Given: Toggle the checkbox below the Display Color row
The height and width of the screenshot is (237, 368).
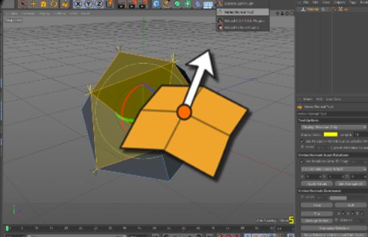Looking at the screenshot, I should [x=302, y=141].
